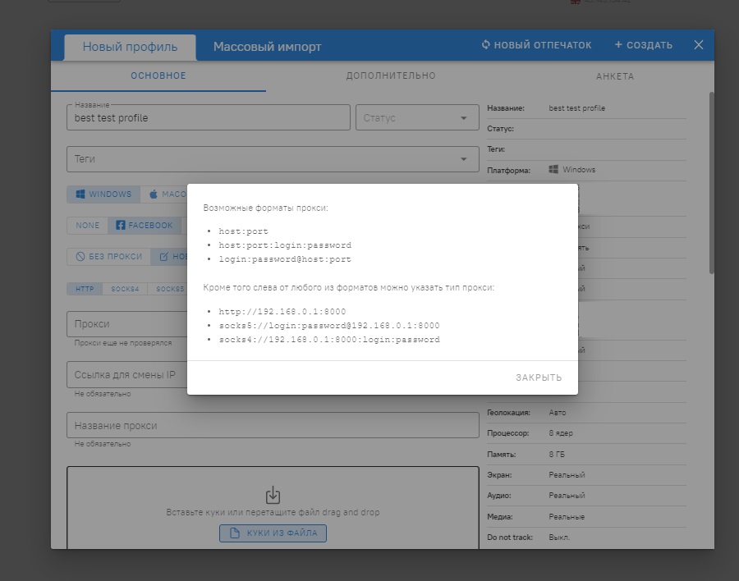This screenshot has width=739, height=581.
Task: Click the crossed circle Без прокси icon
Action: [x=80, y=256]
